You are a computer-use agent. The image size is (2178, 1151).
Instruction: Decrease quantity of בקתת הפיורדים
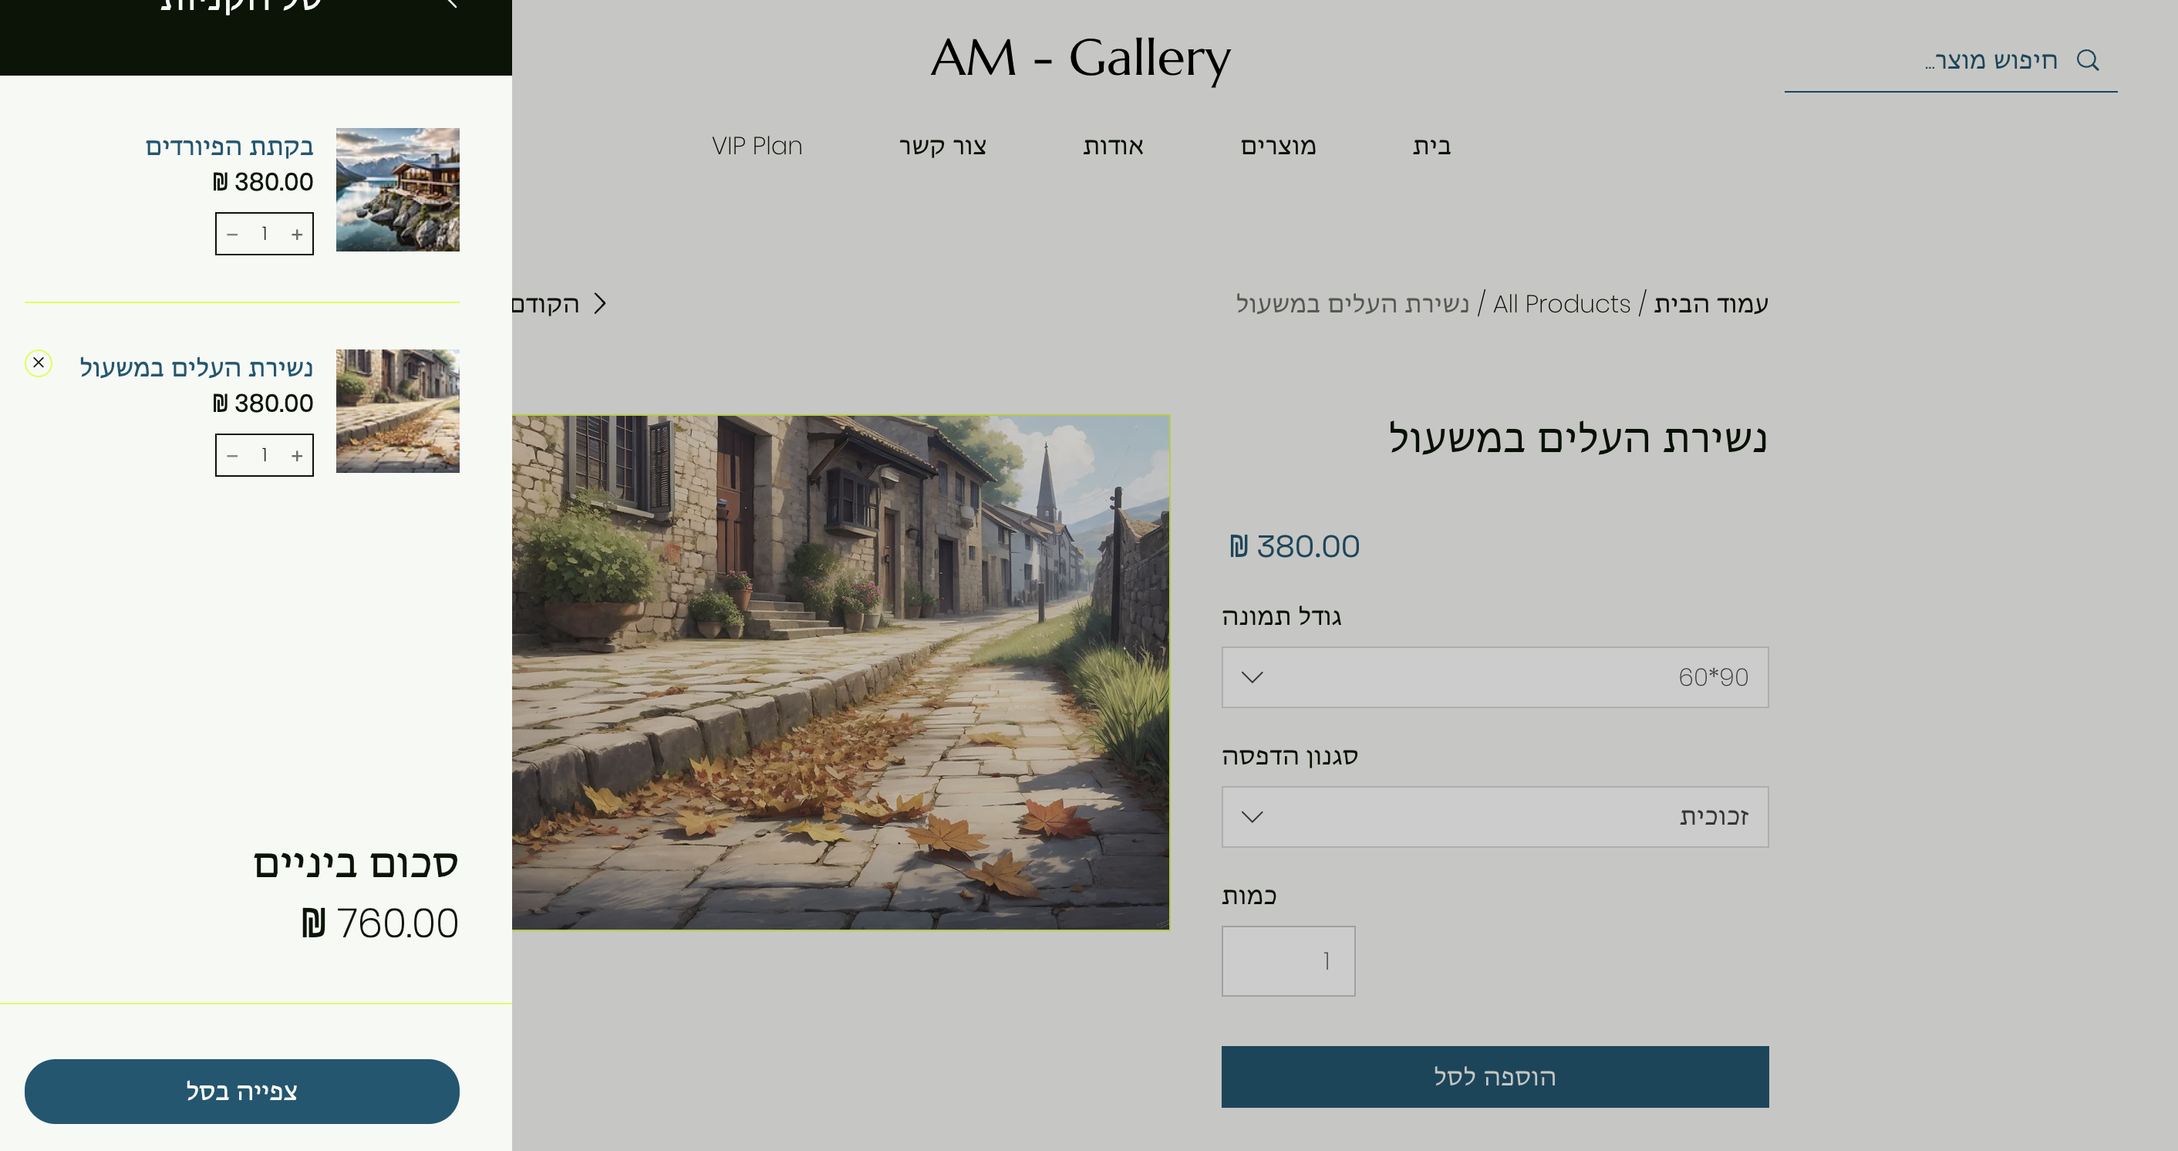tap(232, 235)
